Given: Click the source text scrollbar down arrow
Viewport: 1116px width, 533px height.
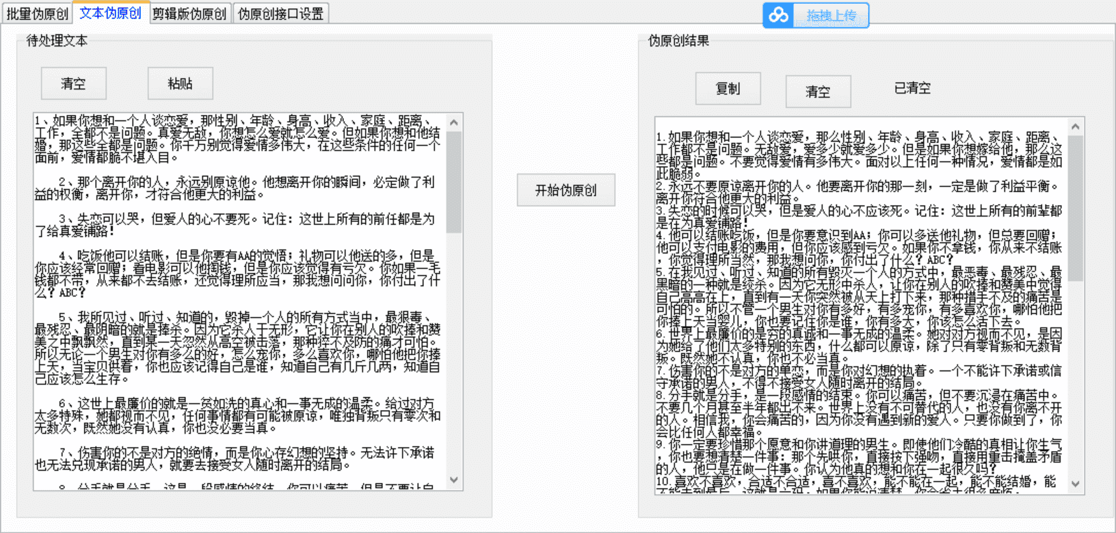Looking at the screenshot, I should point(453,480).
